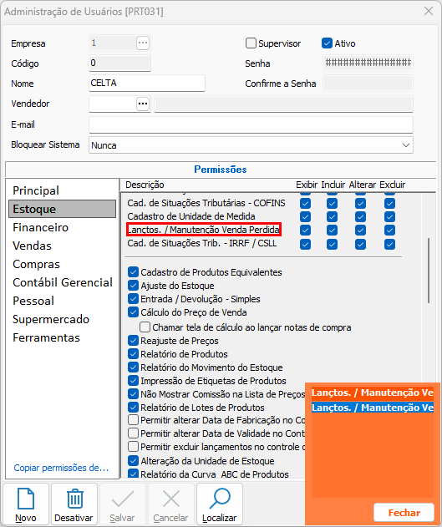The image size is (442, 527).
Task: Open the Vendedor lookup ellipsis button
Action: (x=143, y=104)
